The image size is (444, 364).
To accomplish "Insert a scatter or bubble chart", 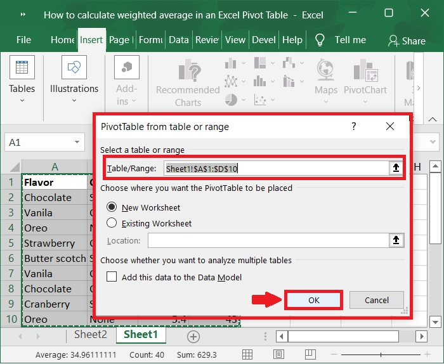I will click(x=260, y=100).
